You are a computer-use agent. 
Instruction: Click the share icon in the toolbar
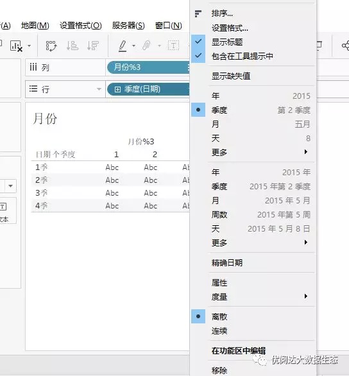(x=345, y=46)
